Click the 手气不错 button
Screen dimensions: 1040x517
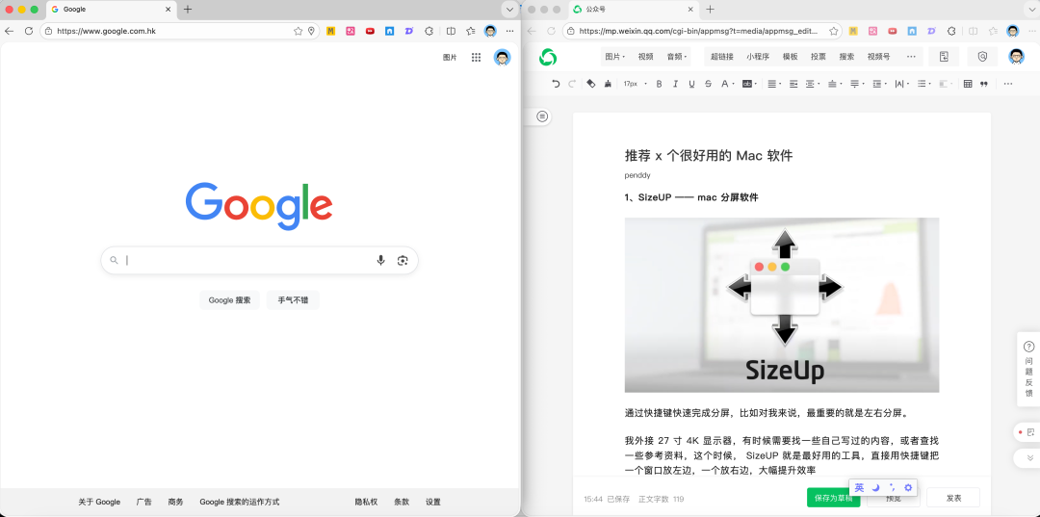[293, 299]
